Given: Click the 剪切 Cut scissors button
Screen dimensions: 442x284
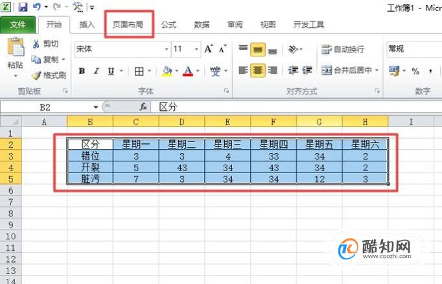Looking at the screenshot, I should pyautogui.click(x=45, y=43).
